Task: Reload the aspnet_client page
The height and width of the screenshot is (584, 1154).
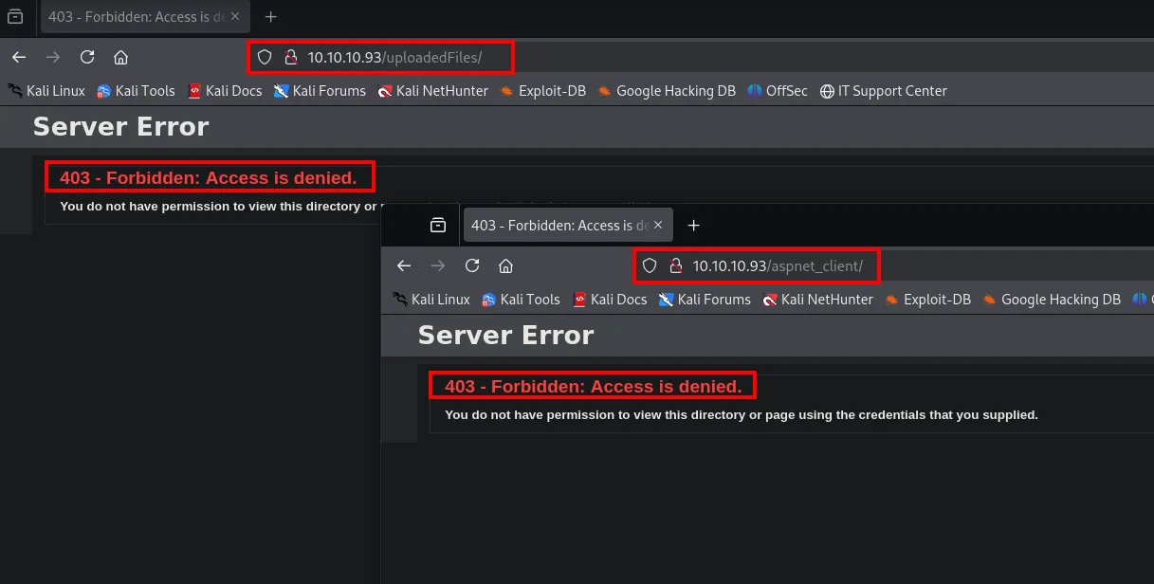Action: pos(472,265)
